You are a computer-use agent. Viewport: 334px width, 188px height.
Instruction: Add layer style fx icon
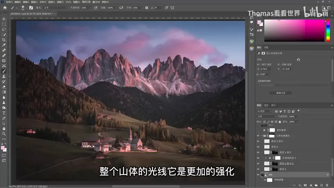click(x=300, y=185)
